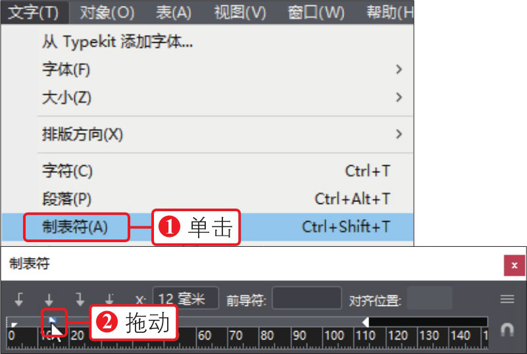Select the right-justified tab icon
The image size is (527, 354).
click(80, 299)
